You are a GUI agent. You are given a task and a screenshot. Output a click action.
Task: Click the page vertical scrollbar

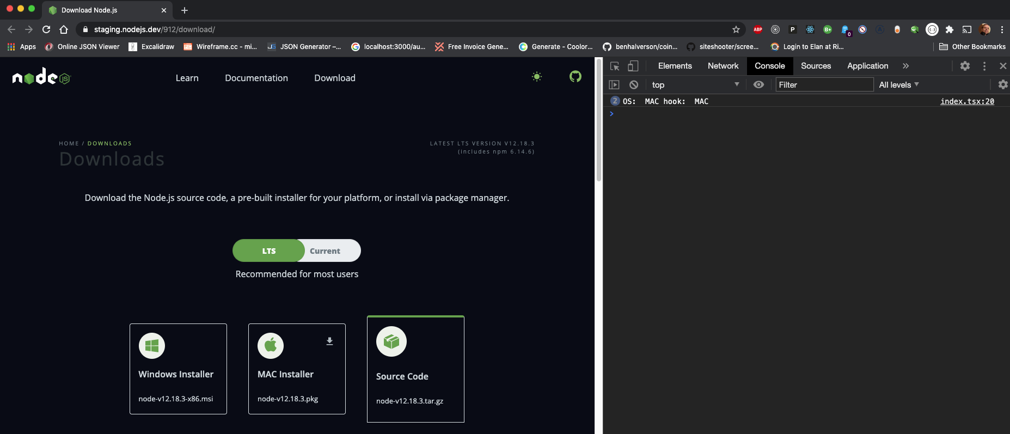pos(598,120)
